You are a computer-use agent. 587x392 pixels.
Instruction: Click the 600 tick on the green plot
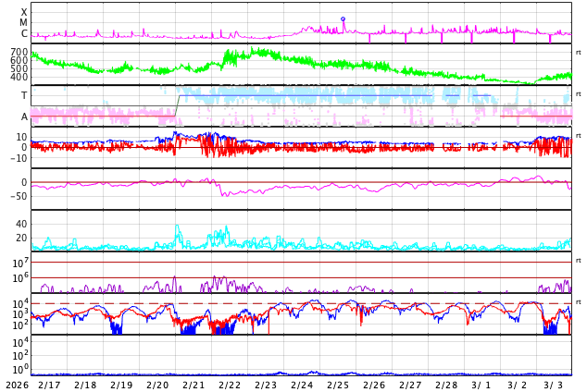click(19, 61)
